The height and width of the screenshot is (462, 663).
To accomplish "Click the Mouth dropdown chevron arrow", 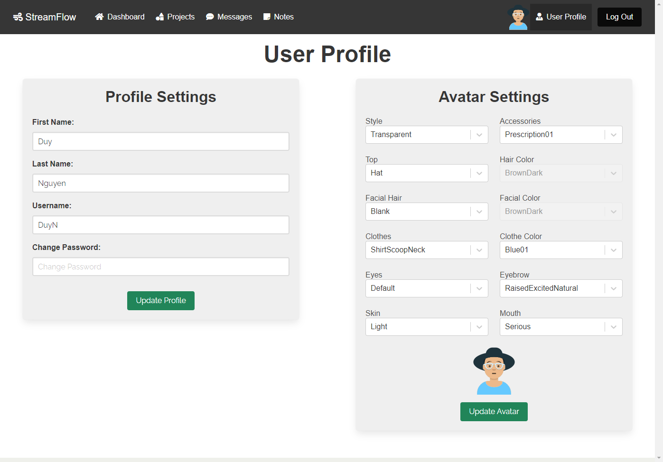I will (614, 327).
